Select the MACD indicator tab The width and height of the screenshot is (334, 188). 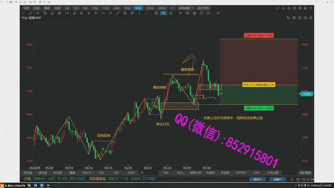pos(87,172)
